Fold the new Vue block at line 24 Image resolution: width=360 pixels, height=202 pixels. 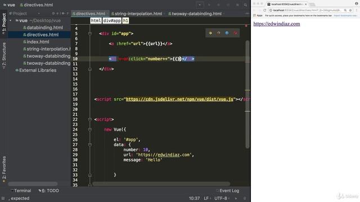tap(90, 130)
